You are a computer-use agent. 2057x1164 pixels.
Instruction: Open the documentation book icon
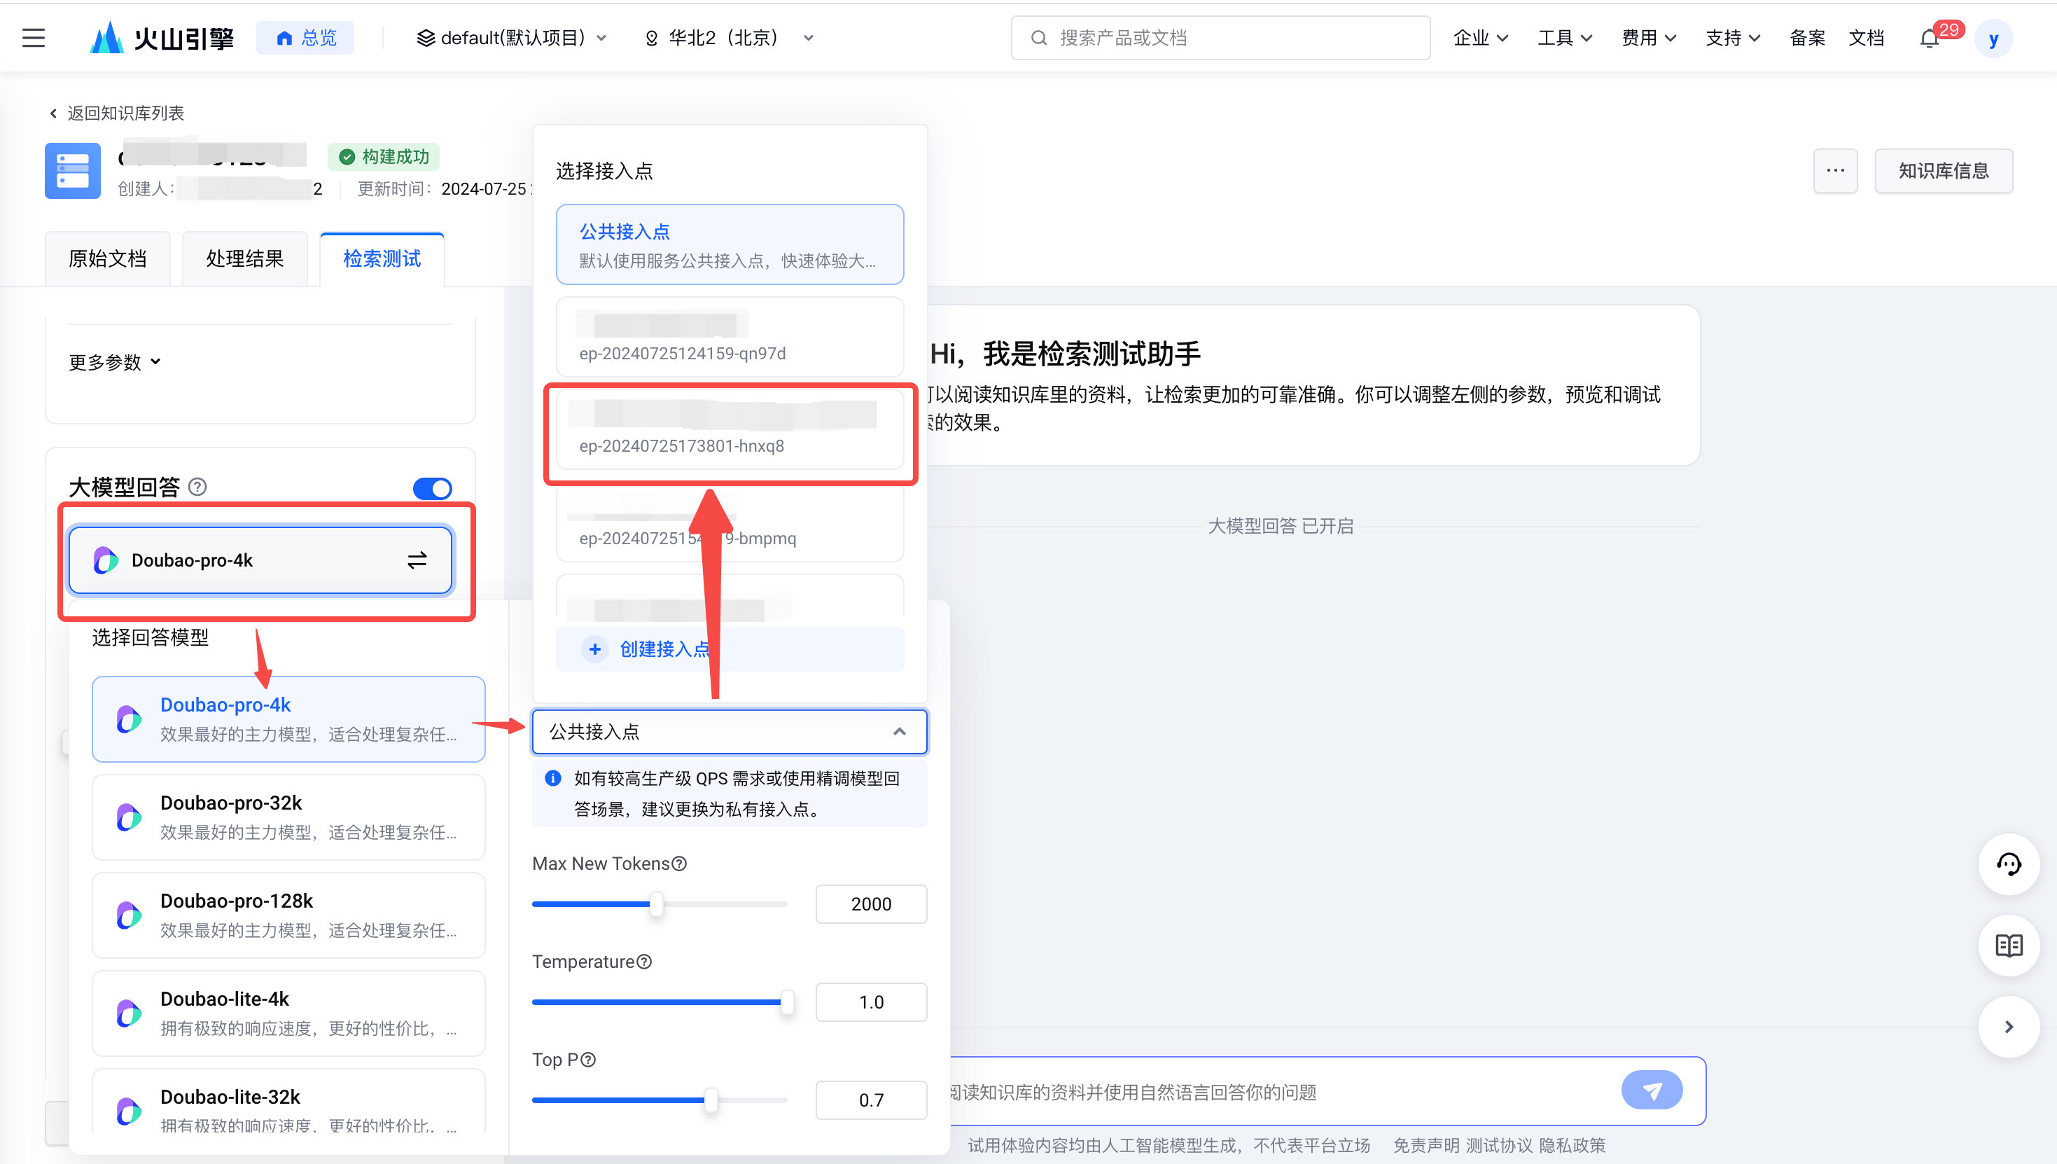click(2009, 945)
